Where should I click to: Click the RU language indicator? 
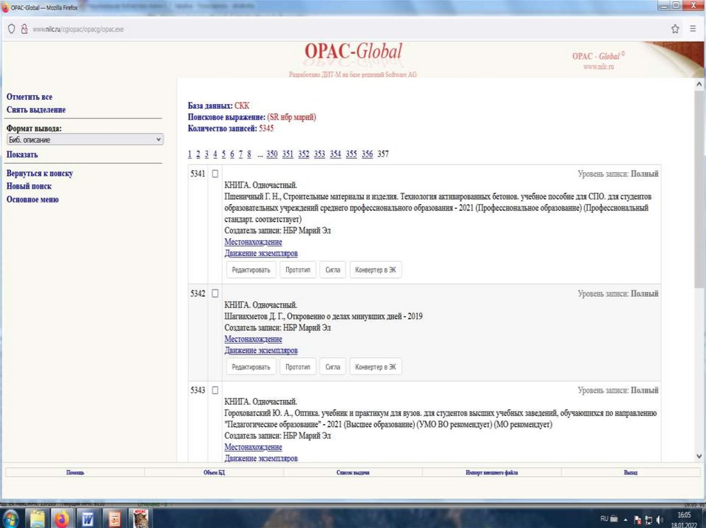[x=604, y=518]
